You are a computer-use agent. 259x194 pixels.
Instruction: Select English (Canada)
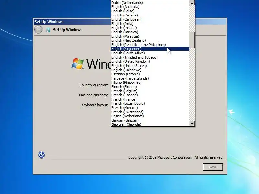coord(150,15)
